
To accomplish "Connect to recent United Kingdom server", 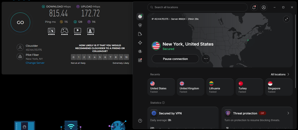I will pos(191,87).
